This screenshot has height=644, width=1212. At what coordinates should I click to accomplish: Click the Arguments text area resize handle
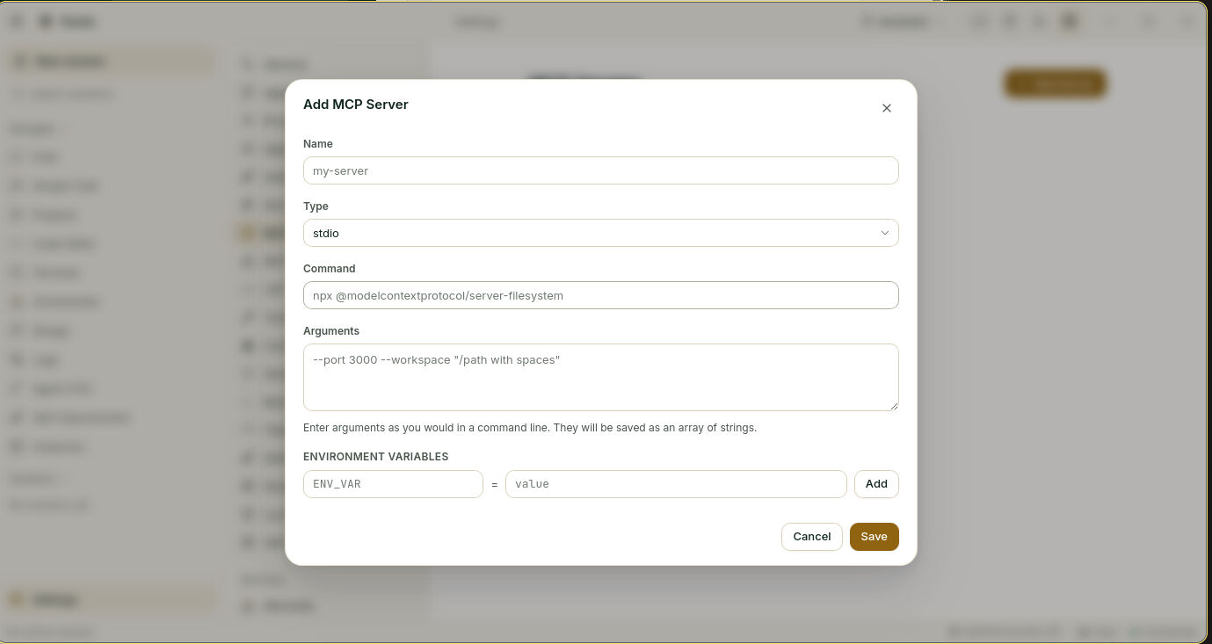pyautogui.click(x=894, y=406)
